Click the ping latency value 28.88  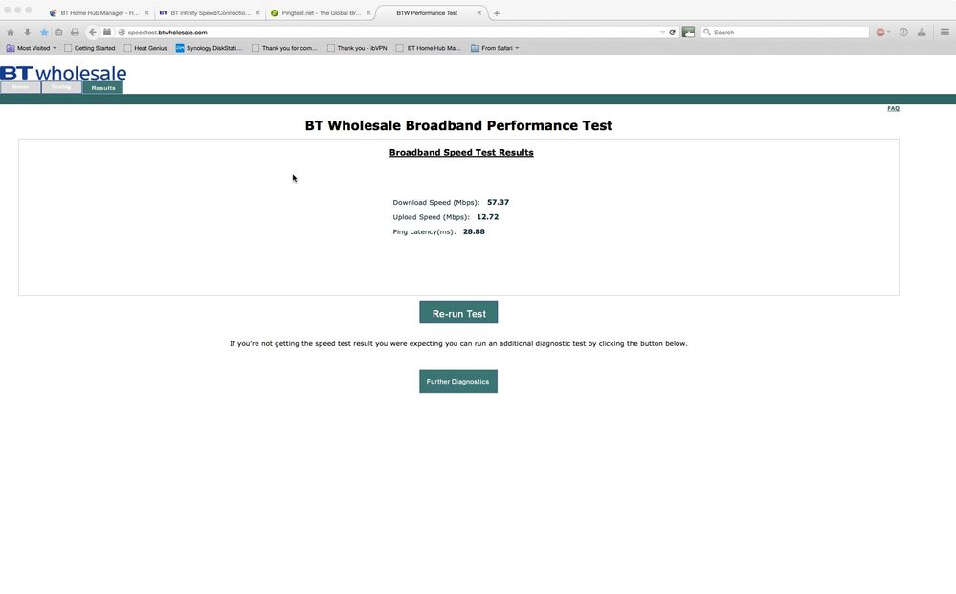pos(474,231)
